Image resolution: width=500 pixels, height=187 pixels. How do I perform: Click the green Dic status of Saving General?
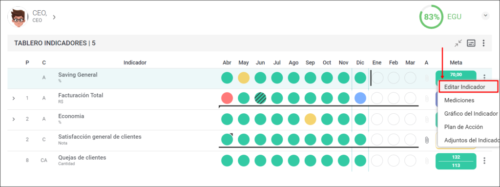coord(360,78)
